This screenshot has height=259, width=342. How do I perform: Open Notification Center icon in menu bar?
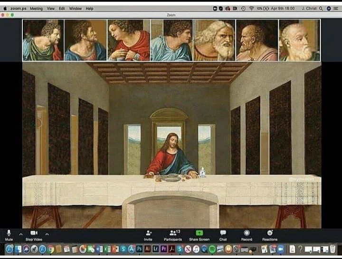[x=336, y=9]
